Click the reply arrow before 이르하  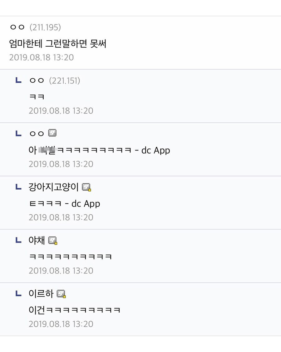(18, 293)
